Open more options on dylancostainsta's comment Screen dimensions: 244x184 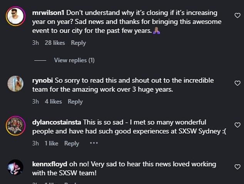(94, 143)
